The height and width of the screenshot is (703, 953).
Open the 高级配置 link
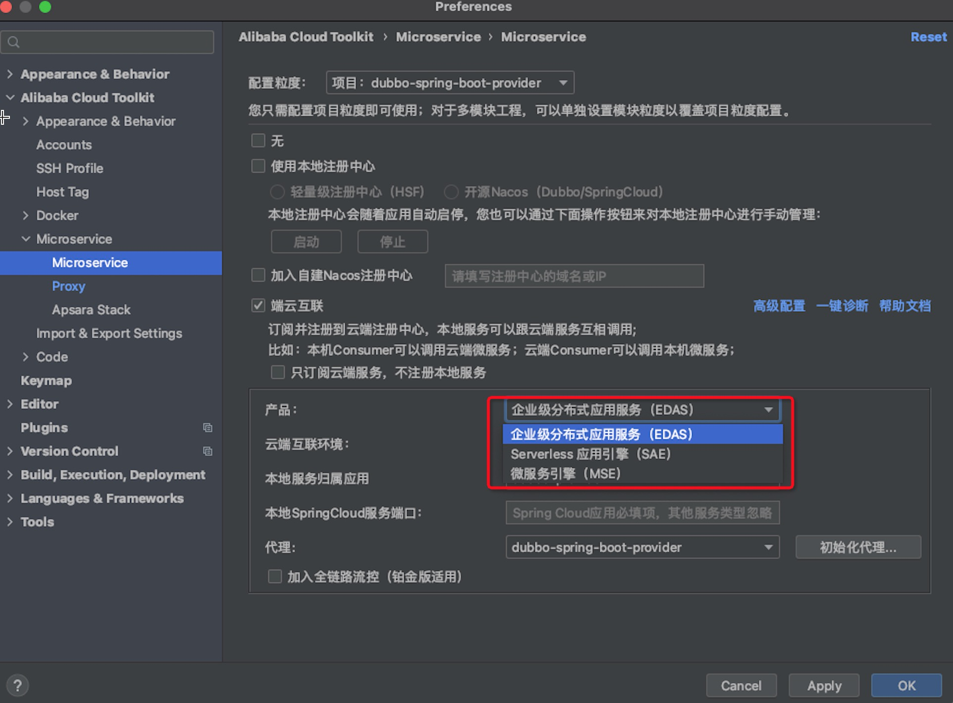tap(779, 306)
